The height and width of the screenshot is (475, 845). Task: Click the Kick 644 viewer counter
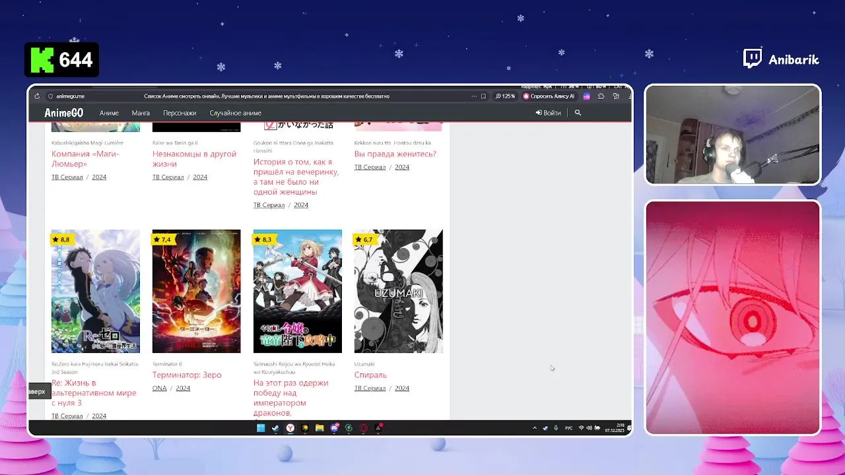point(61,60)
